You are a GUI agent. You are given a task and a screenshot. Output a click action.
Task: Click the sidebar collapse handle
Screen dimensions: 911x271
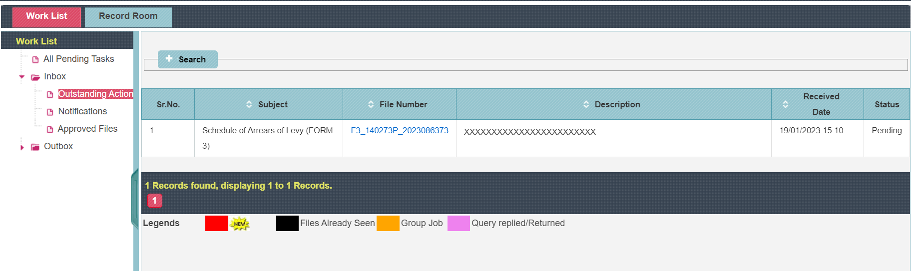(x=134, y=199)
